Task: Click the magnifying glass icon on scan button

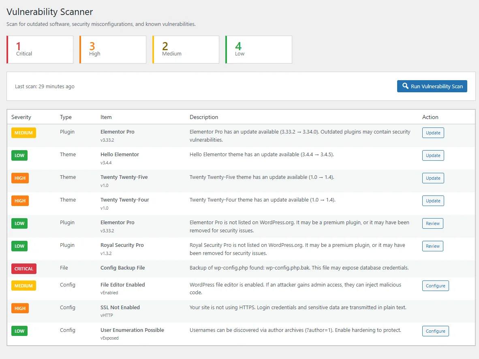Action: click(x=405, y=86)
